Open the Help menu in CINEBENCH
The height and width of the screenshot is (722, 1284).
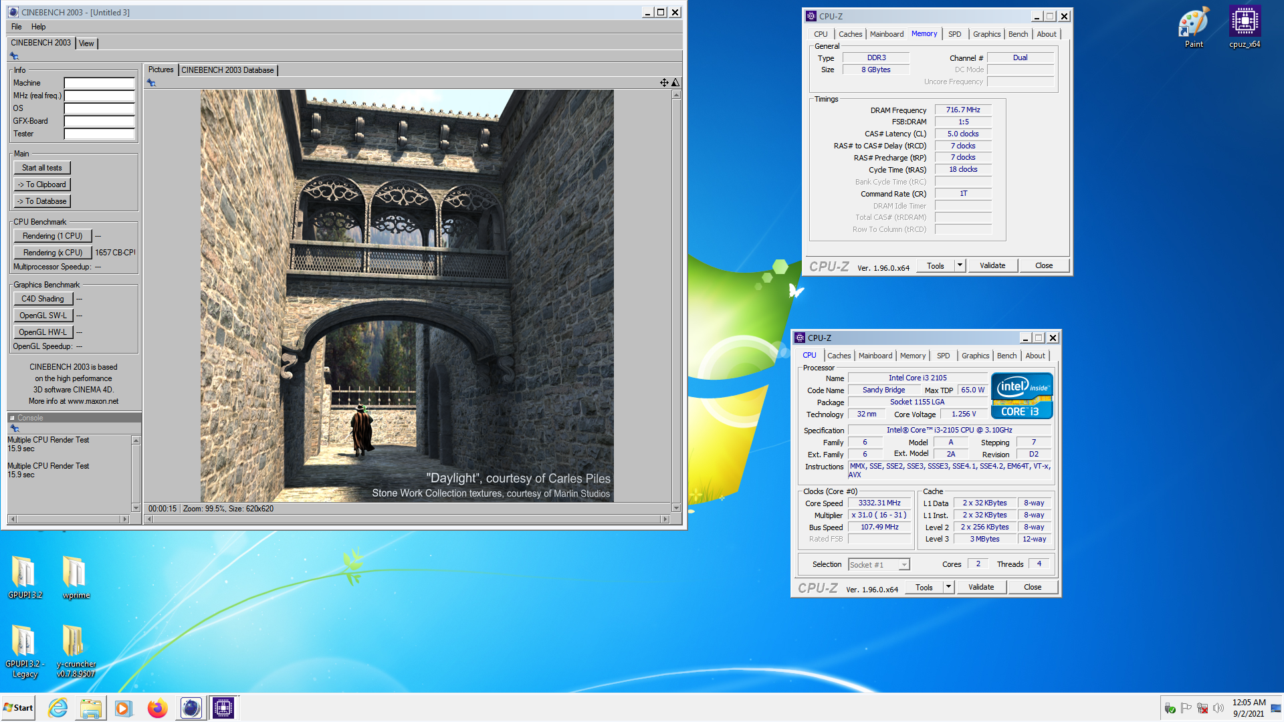[39, 27]
